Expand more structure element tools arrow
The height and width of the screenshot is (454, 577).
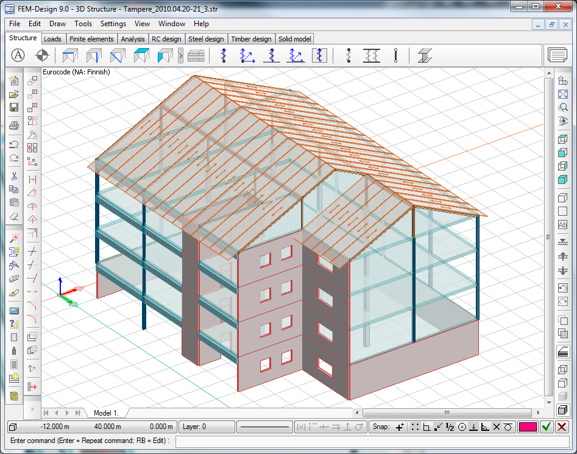pyautogui.click(x=181, y=55)
